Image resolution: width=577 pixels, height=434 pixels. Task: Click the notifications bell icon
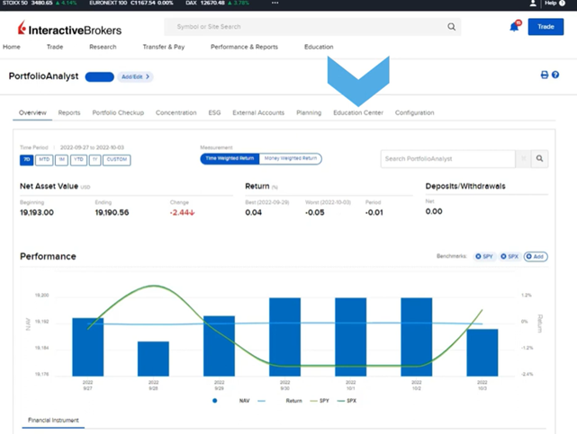[x=515, y=27]
